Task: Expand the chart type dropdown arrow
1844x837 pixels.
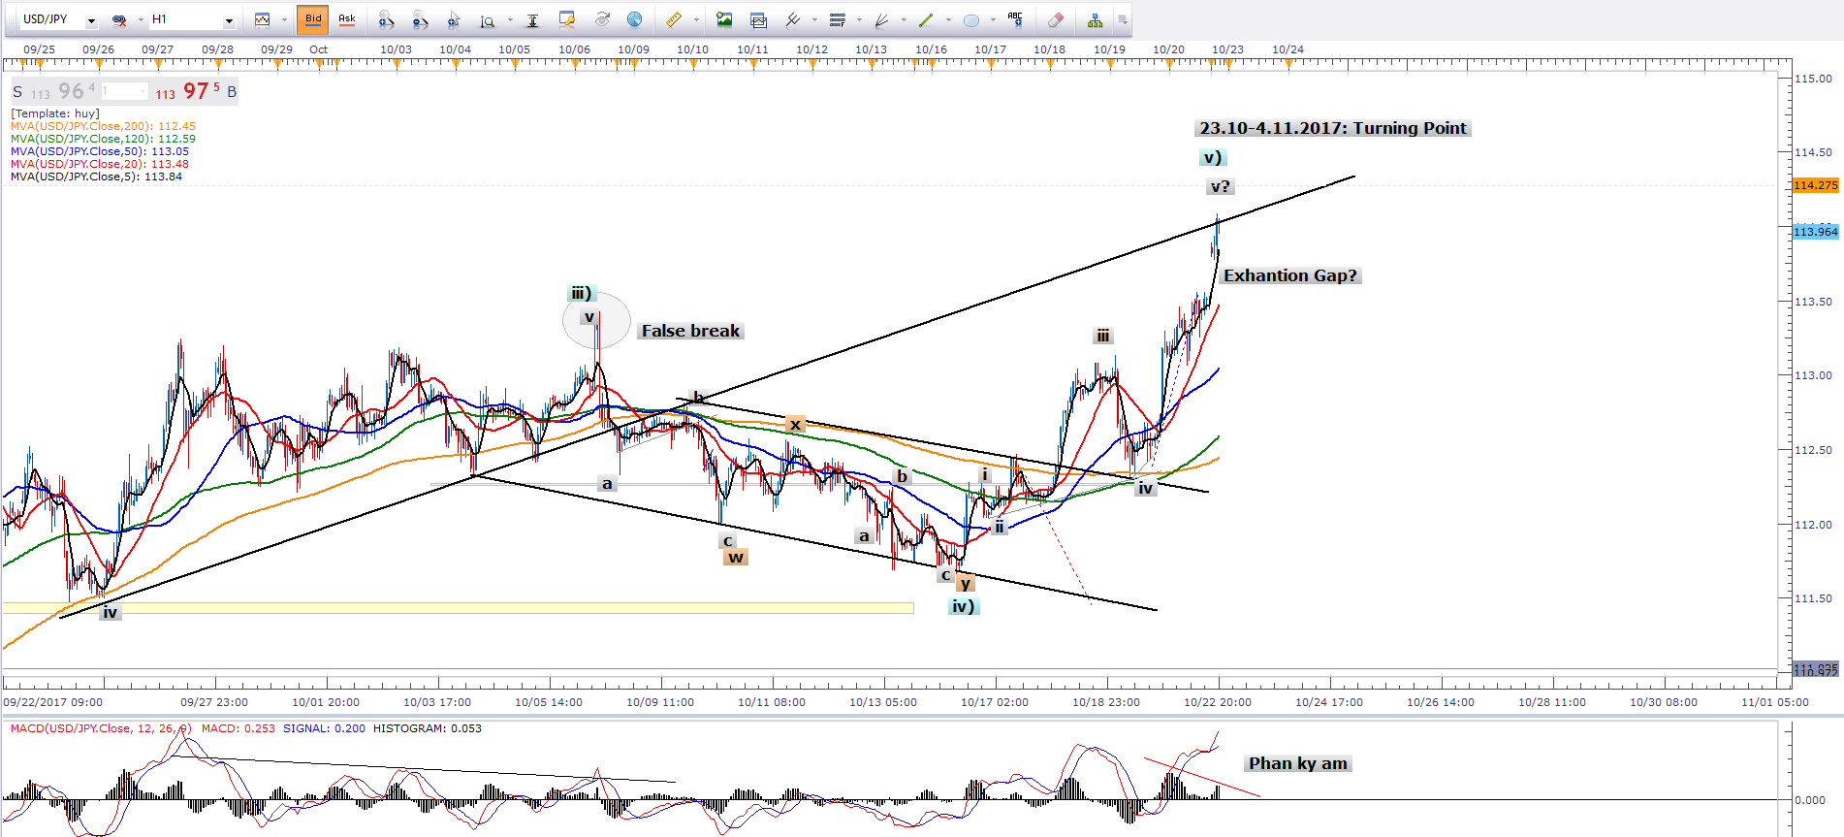Action: 284,20
